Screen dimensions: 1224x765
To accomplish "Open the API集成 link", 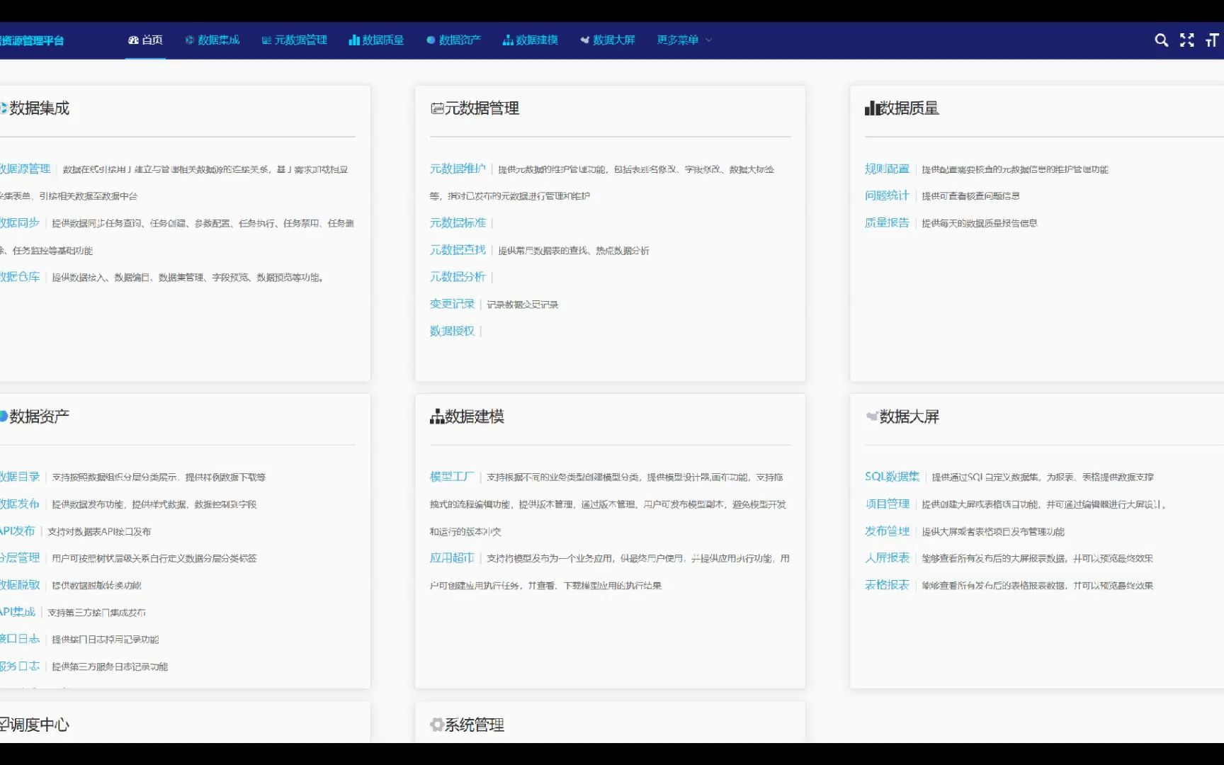I will 18,612.
